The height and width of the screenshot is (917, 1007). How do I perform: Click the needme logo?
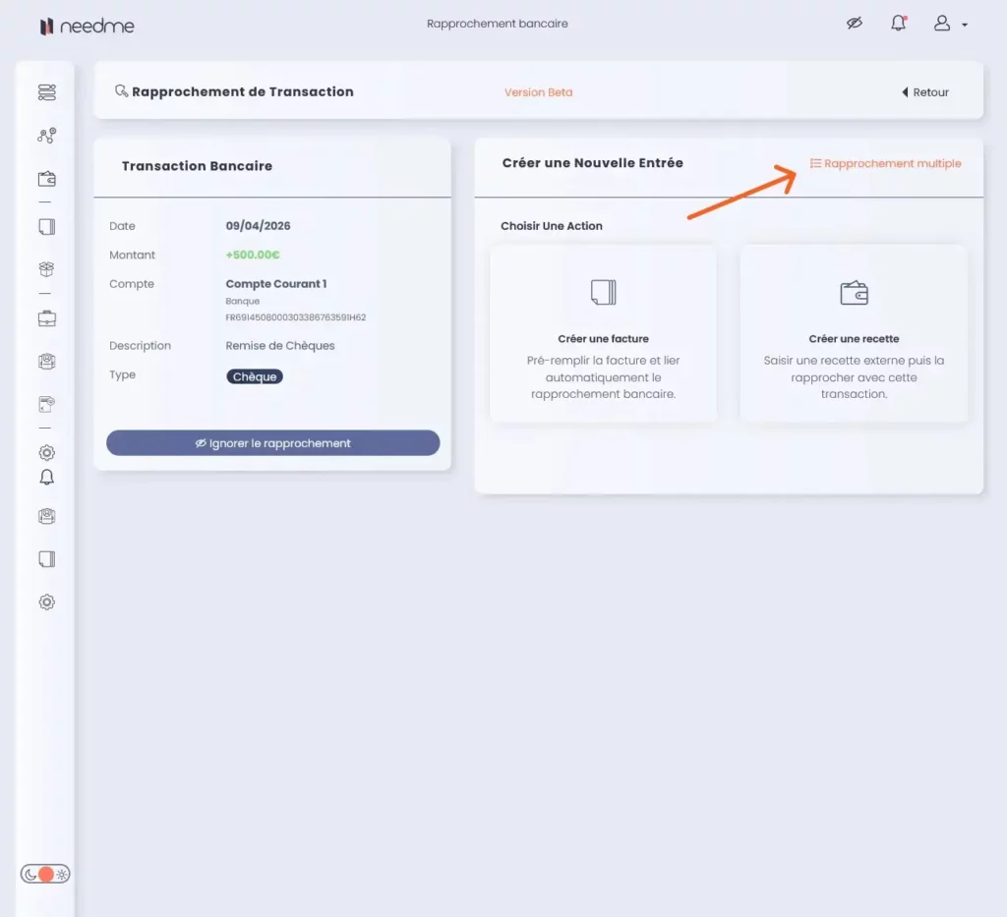tap(87, 26)
